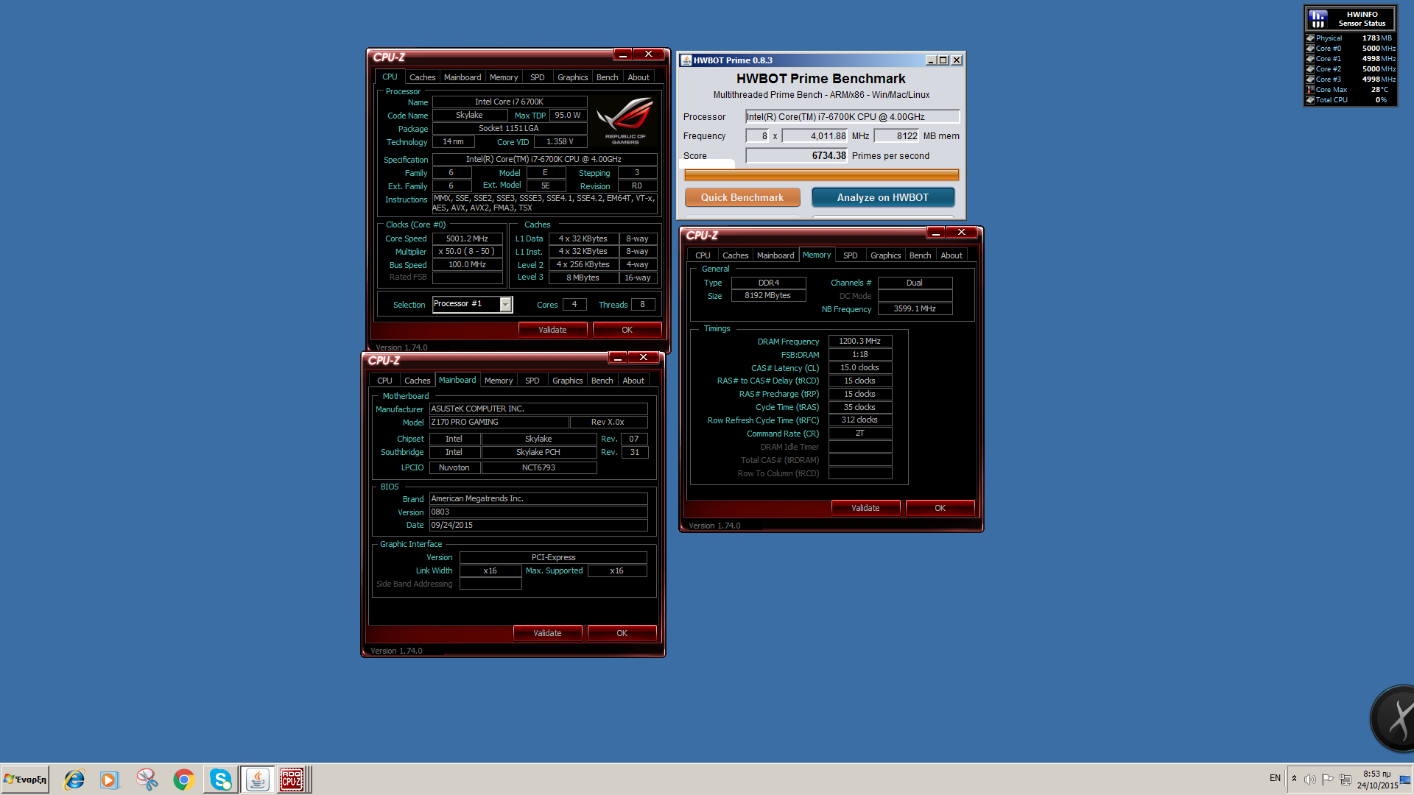Open SPD tab in top CPU-Z window

click(x=538, y=77)
